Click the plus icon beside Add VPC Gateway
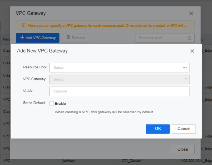The width and height of the screenshot is (212, 165). [x=22, y=37]
